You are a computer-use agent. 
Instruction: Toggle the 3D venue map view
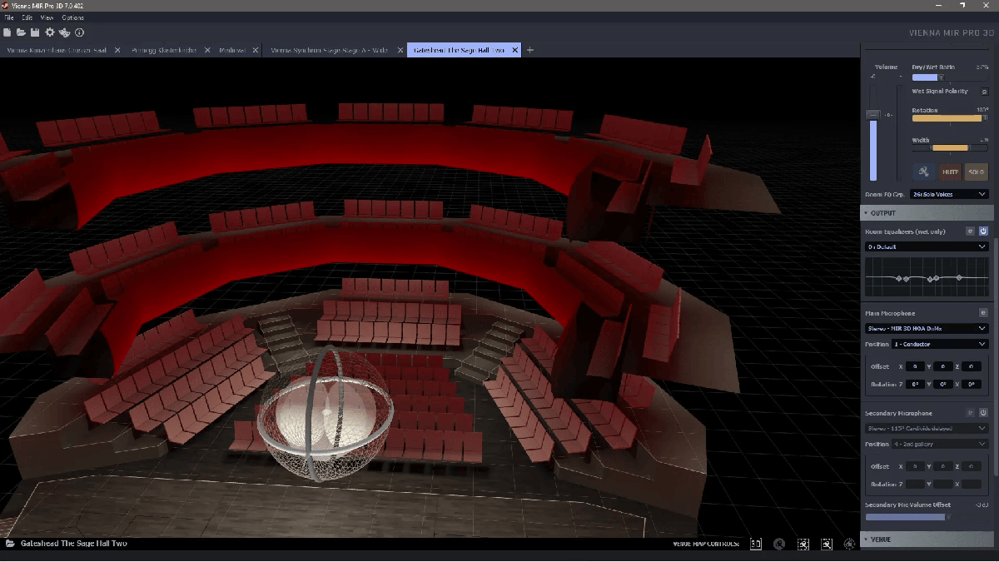[x=756, y=544]
